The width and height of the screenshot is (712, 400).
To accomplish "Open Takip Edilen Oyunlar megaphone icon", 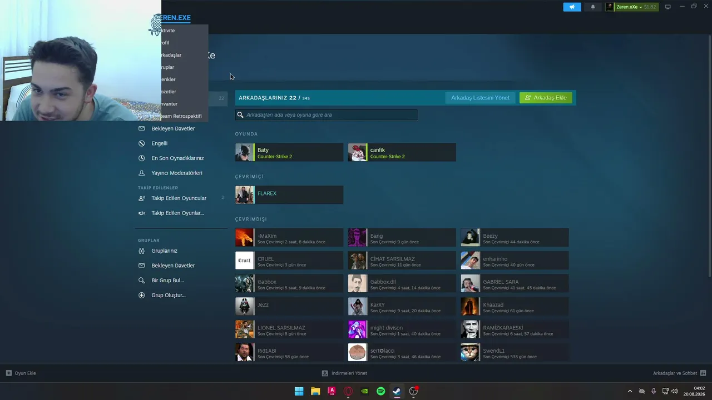I will click(141, 213).
